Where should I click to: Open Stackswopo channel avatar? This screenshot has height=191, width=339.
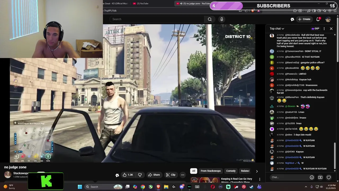7,175
